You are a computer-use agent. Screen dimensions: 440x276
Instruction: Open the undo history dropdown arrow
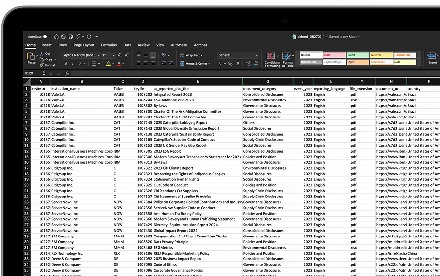click(83, 37)
